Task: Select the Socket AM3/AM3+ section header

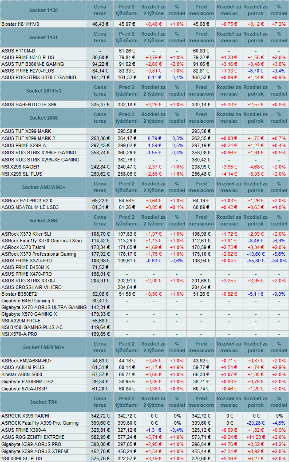Action: pyautogui.click(x=44, y=187)
